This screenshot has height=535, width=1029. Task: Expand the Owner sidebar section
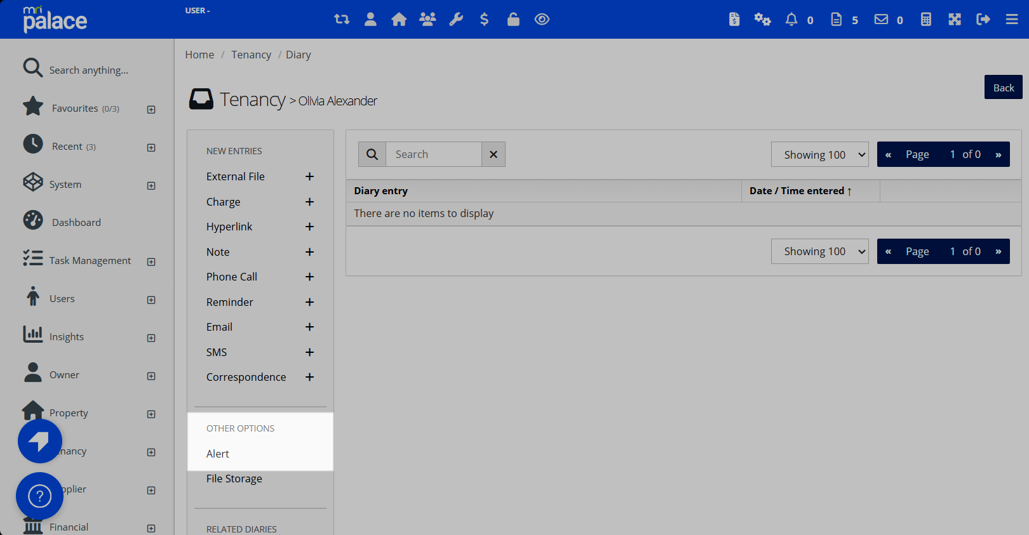tap(151, 376)
